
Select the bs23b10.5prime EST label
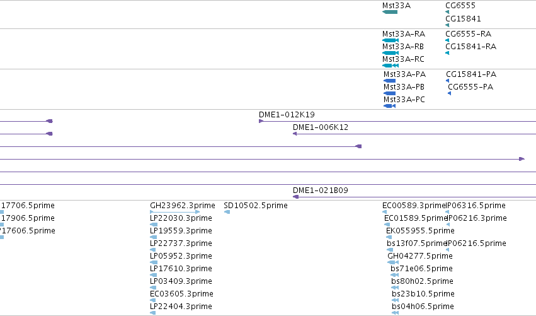[x=423, y=294]
